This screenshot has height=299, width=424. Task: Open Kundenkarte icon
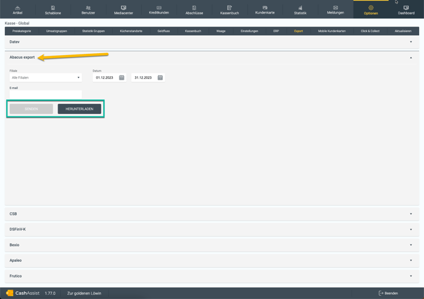pyautogui.click(x=265, y=7)
